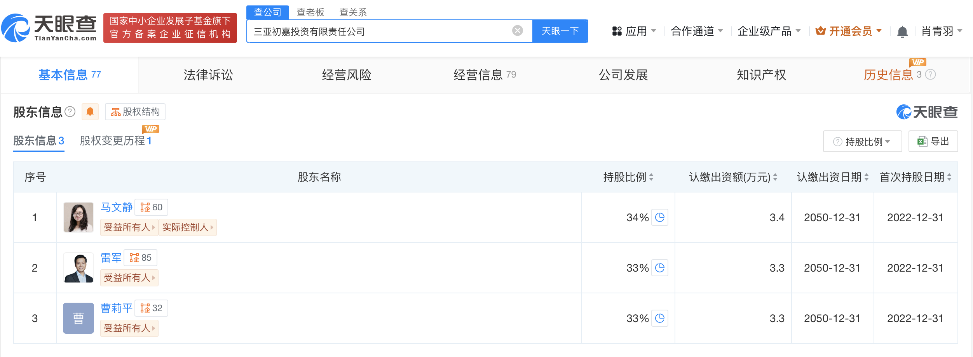Click help icon next to 股东信息 heading
973x357 pixels.
tap(70, 112)
